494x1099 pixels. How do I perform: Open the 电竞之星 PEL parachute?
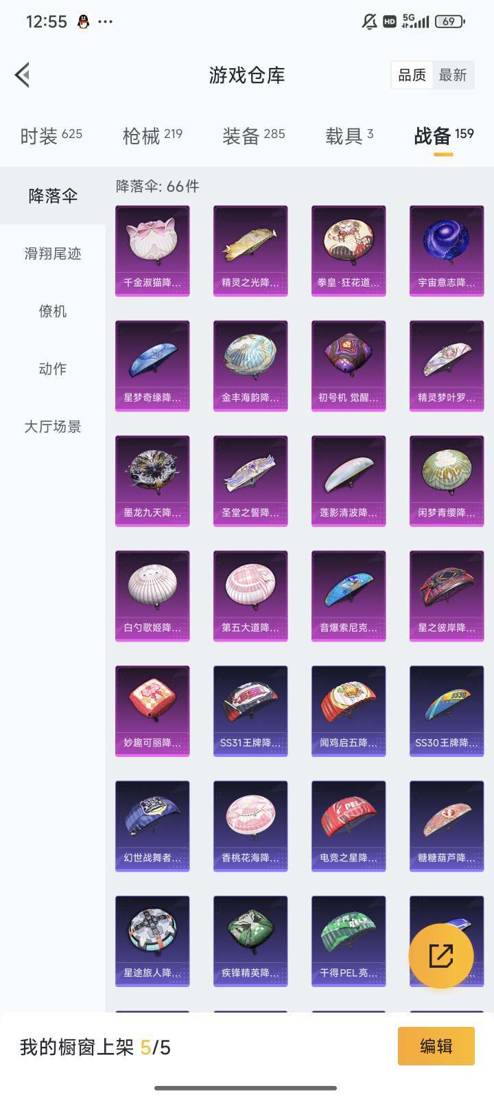349,826
